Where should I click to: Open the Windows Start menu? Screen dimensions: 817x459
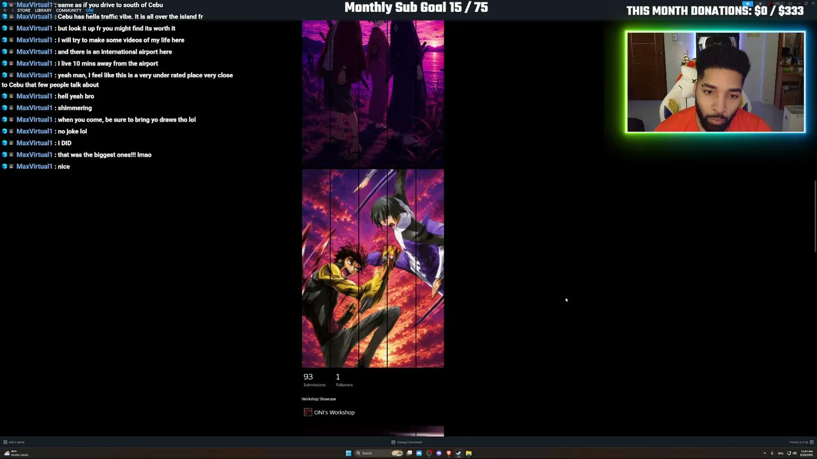coord(348,453)
